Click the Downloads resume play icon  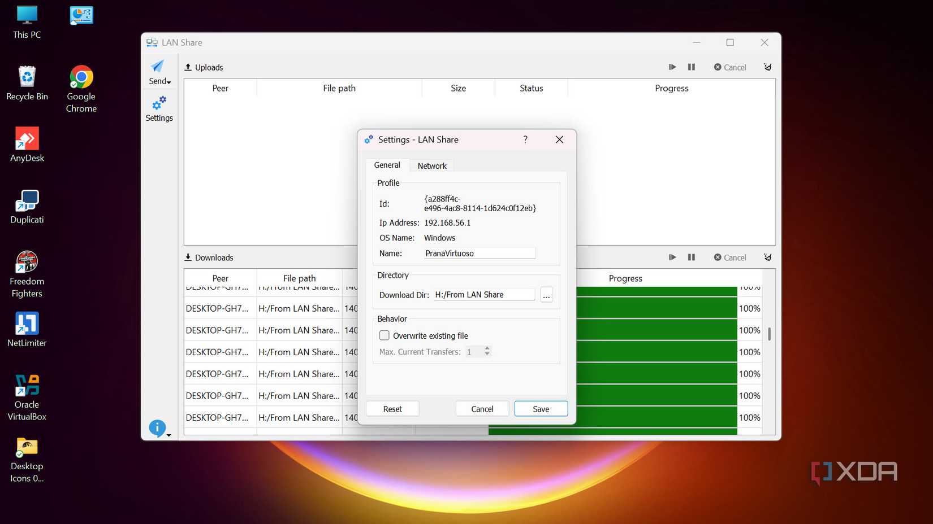(672, 257)
